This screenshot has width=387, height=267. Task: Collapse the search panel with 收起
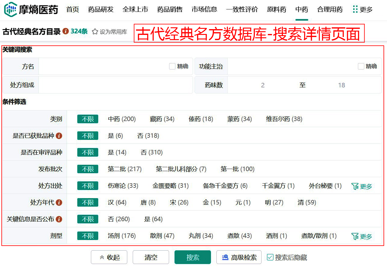[x=109, y=257]
